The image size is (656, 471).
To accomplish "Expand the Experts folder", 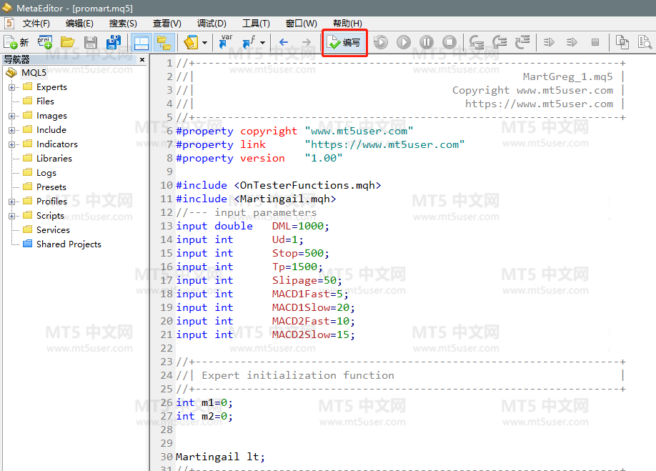I will [x=11, y=87].
